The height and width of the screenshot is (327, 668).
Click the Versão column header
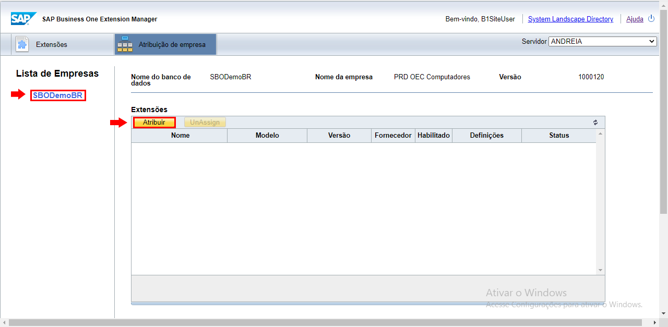[x=339, y=135]
